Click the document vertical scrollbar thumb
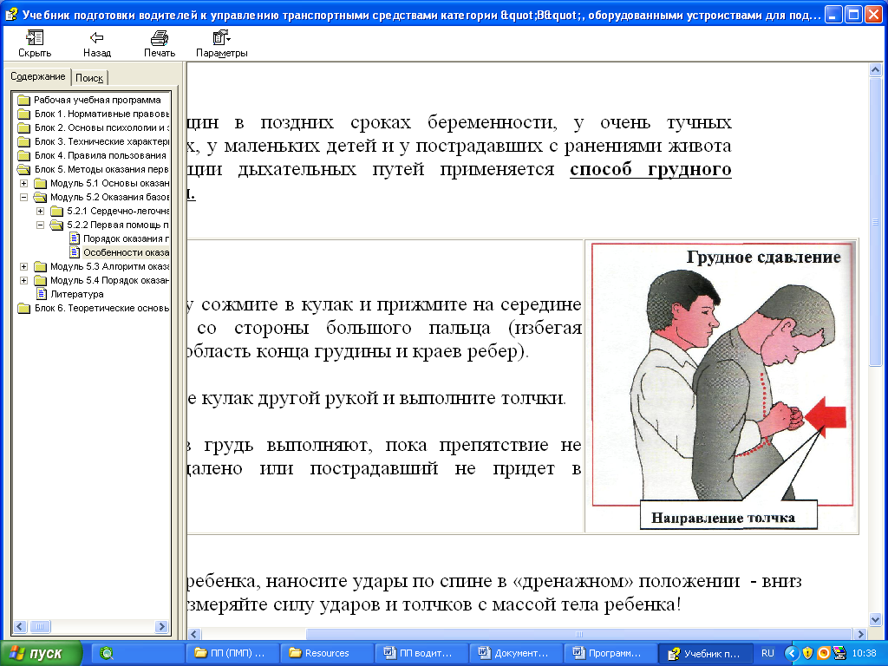 coord(875,222)
